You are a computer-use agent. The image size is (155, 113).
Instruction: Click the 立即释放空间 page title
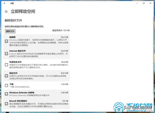tap(23, 12)
